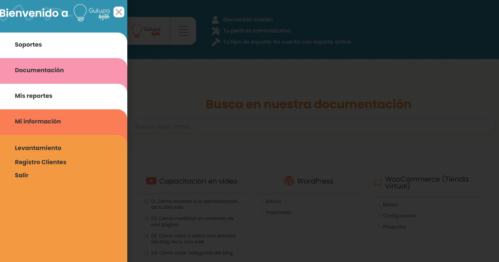This screenshot has width=499, height=262.
Task: Open WooCommerce (Tienda Virtual) heading
Action: pos(427,183)
